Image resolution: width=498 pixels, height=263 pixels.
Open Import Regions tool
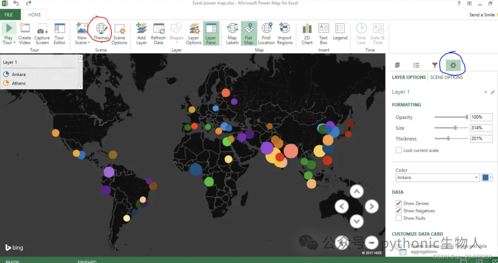(285, 34)
